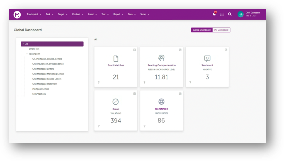The height and width of the screenshot is (161, 284).
Task: Click help question mark on Translation card
Action: coord(144,126)
